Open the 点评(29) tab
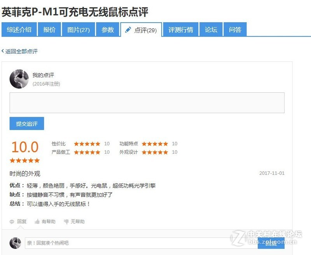Screen dimensions: 311x255 pyautogui.click(x=141, y=30)
